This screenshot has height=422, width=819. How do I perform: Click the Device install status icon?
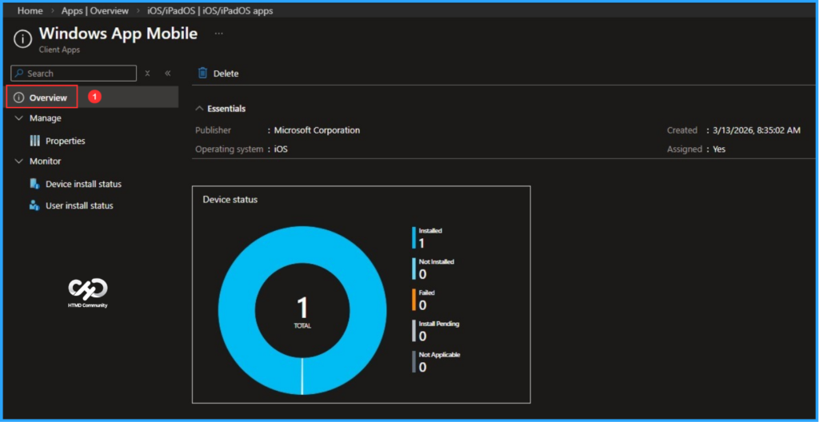[35, 184]
